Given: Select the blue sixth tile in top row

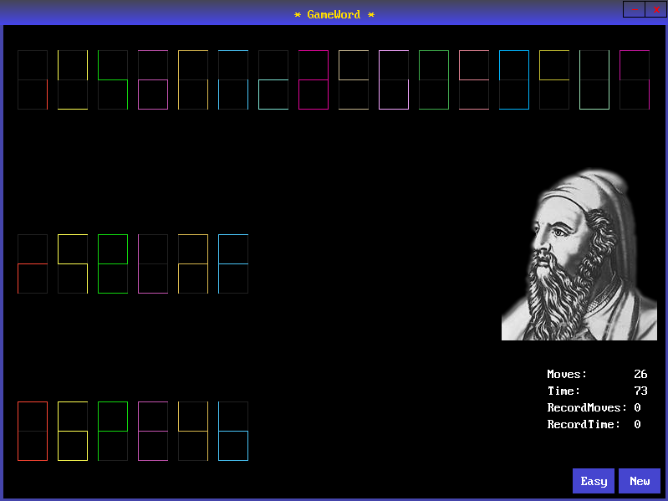Looking at the screenshot, I should (233, 79).
